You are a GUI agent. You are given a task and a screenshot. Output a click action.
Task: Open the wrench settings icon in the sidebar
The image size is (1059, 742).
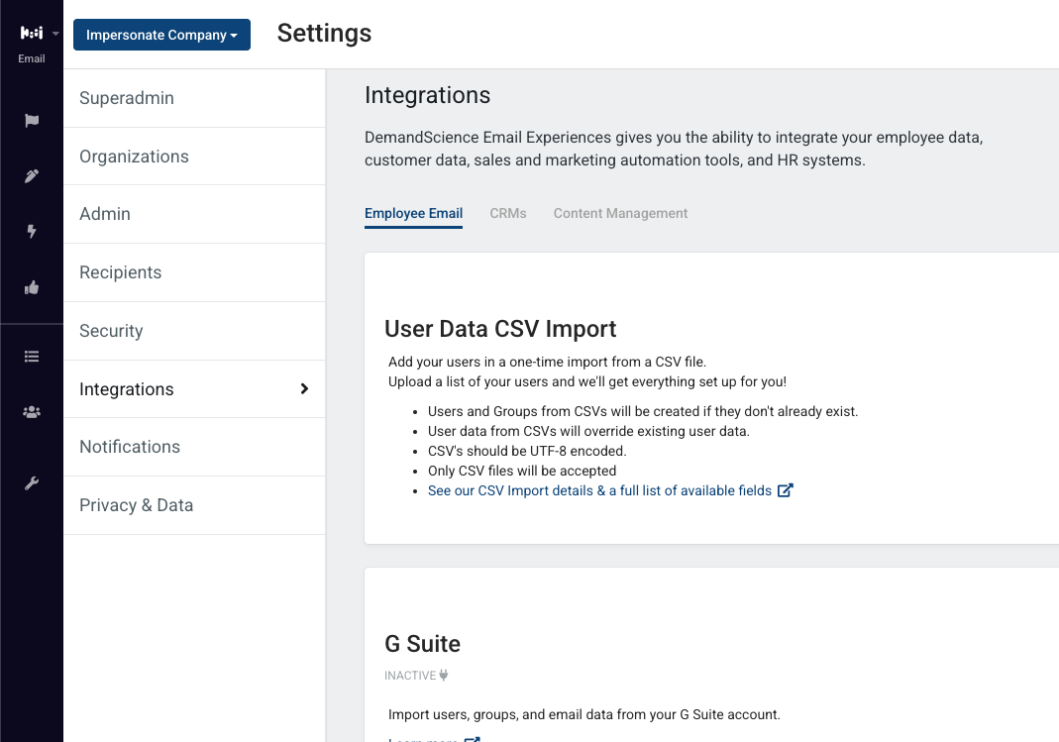[32, 483]
